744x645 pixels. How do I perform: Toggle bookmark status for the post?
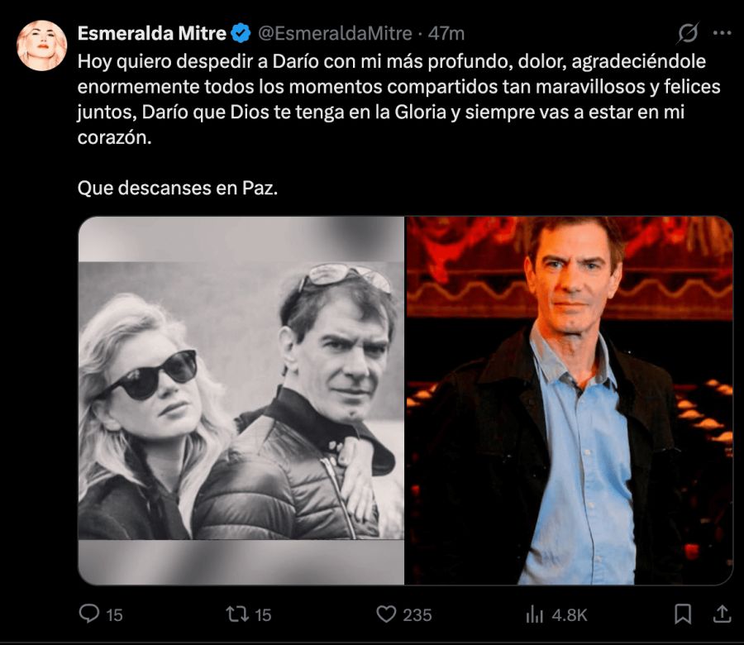(682, 615)
